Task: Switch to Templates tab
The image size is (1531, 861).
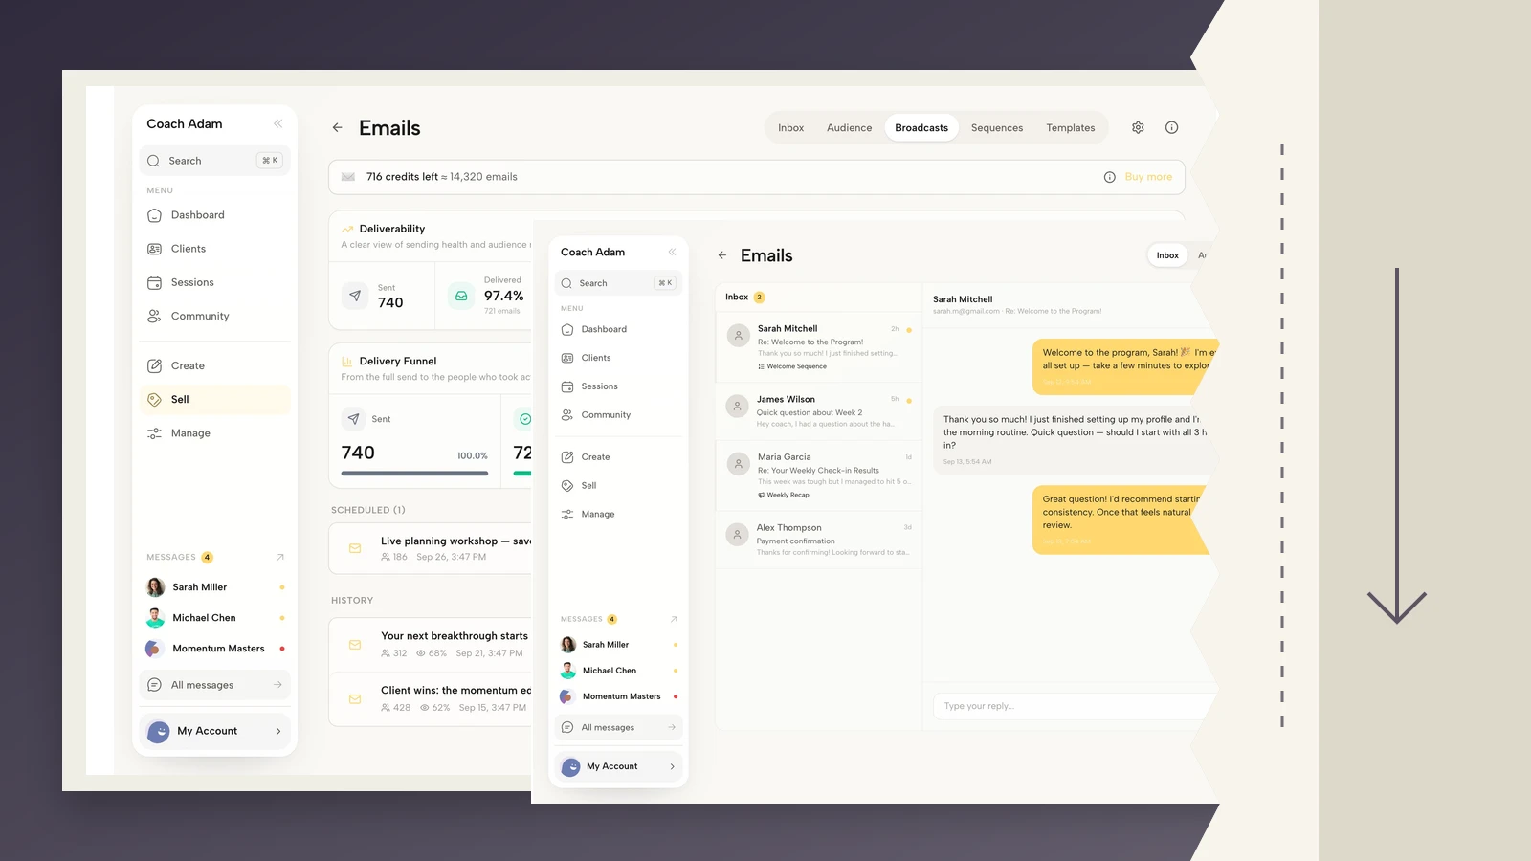Action: (1070, 127)
